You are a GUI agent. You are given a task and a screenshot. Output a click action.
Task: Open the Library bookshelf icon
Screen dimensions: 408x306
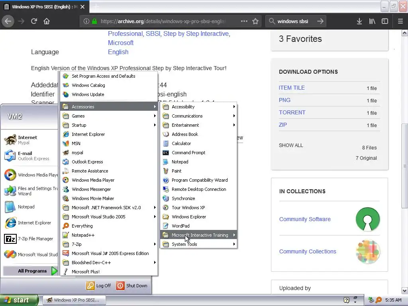coord(372,22)
